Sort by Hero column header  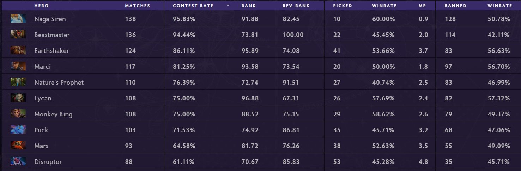(x=41, y=6)
